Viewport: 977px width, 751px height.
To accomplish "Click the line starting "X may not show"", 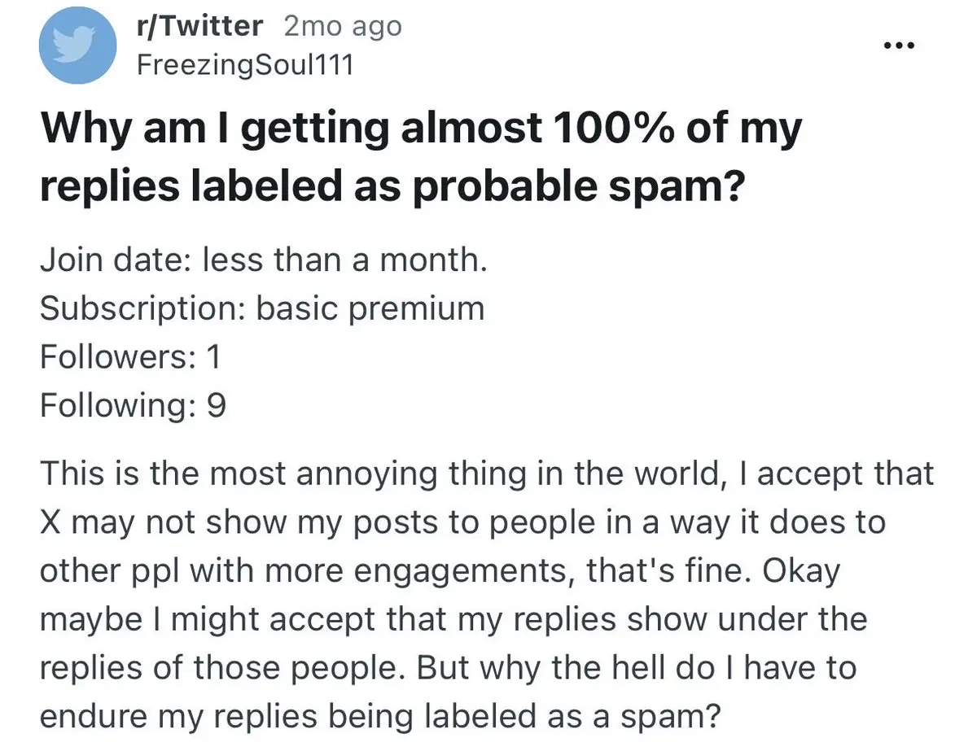I will click(462, 522).
